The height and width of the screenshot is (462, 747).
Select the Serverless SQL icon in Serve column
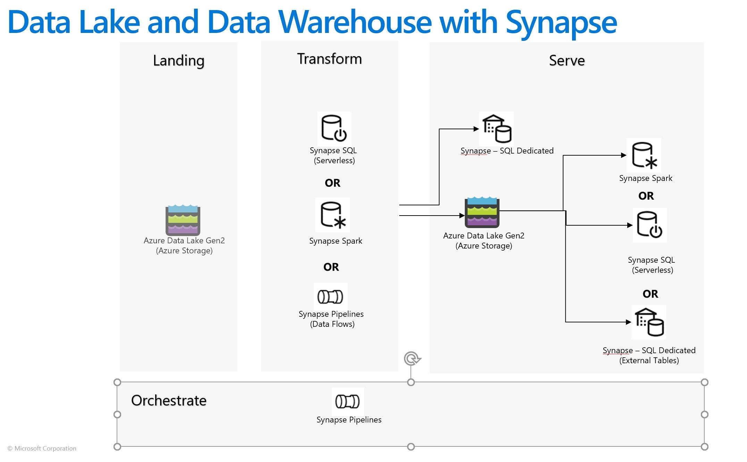[649, 225]
